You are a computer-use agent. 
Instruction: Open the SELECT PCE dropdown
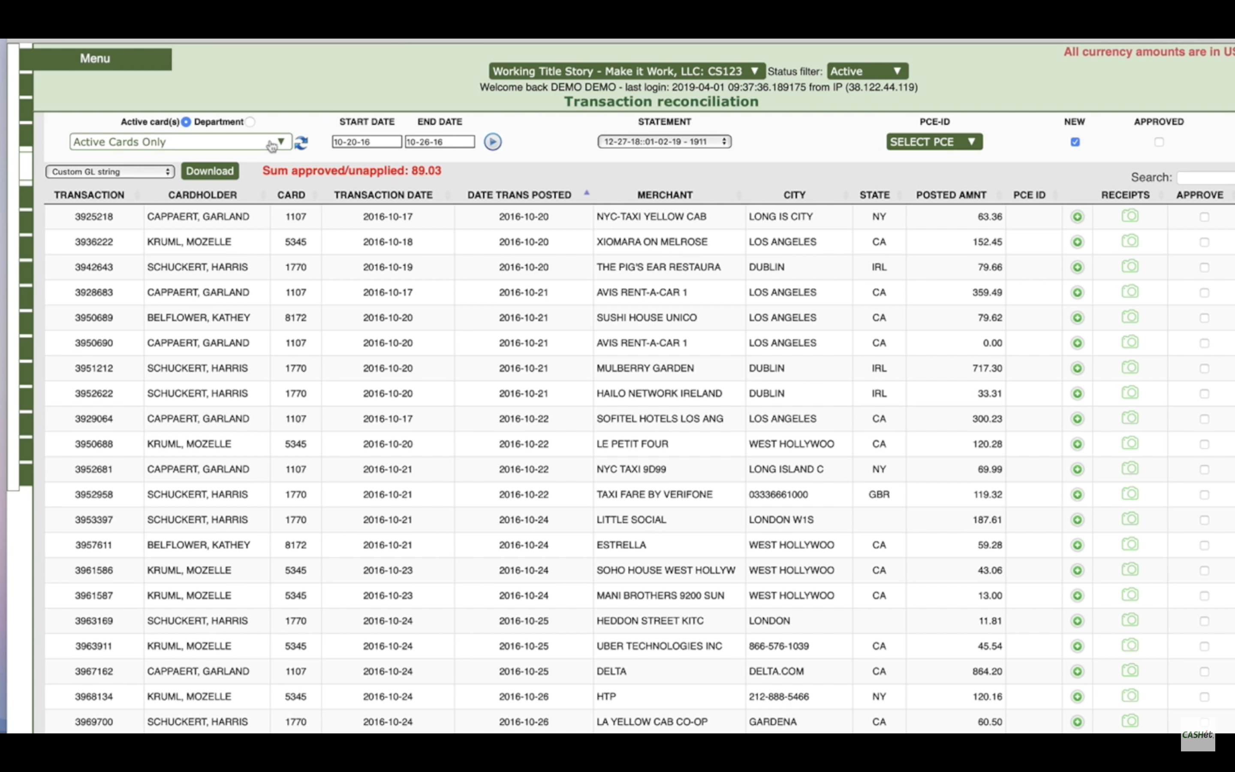click(934, 142)
